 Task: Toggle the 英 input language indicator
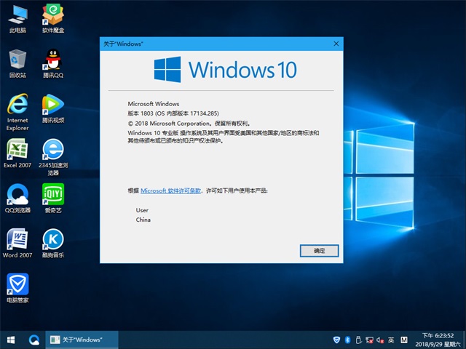[391, 340]
